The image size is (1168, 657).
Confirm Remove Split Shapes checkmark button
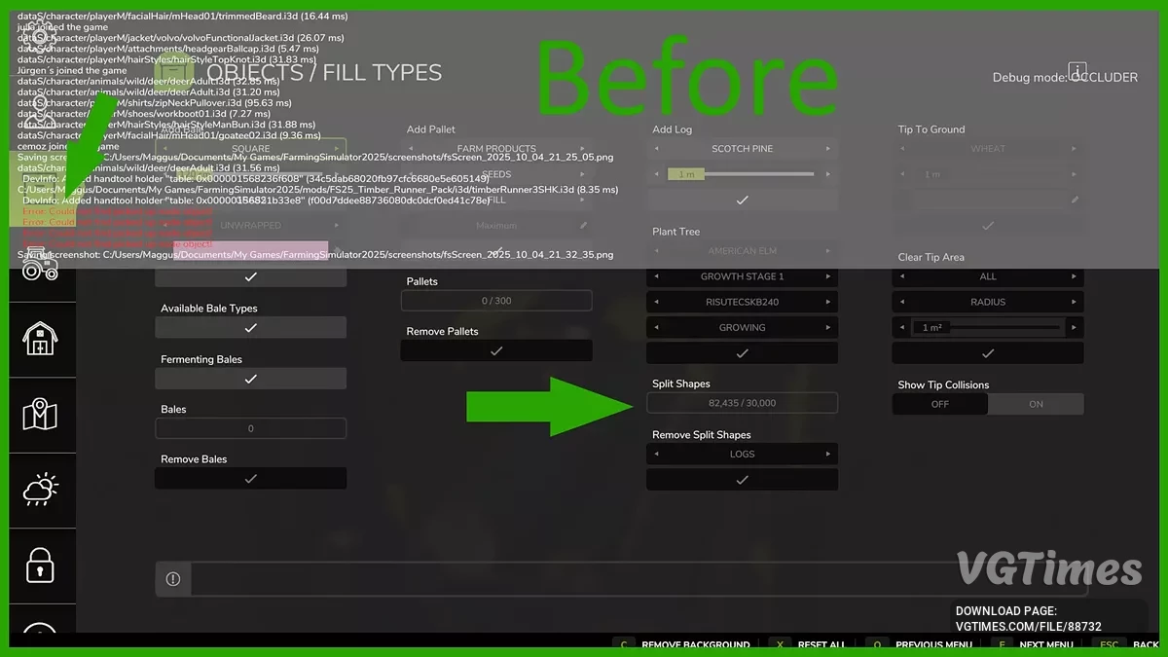point(742,480)
